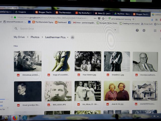Open The Marmelade Gypsy bookmark

(x=43, y=22)
